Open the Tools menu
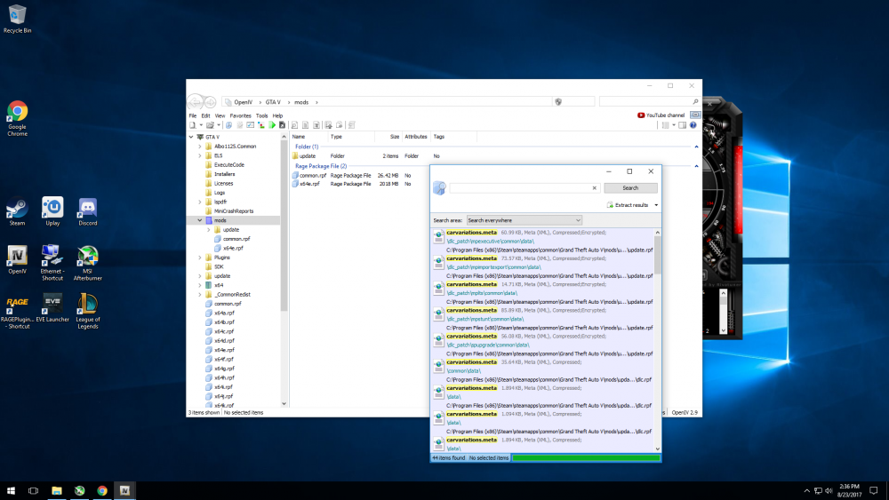Image resolution: width=889 pixels, height=500 pixels. click(x=261, y=115)
